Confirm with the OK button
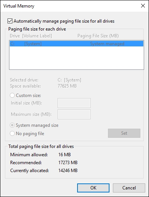 point(93,188)
